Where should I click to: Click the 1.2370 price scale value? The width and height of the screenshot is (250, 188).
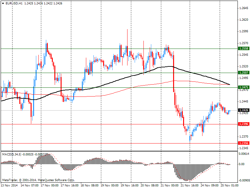tap(244, 137)
